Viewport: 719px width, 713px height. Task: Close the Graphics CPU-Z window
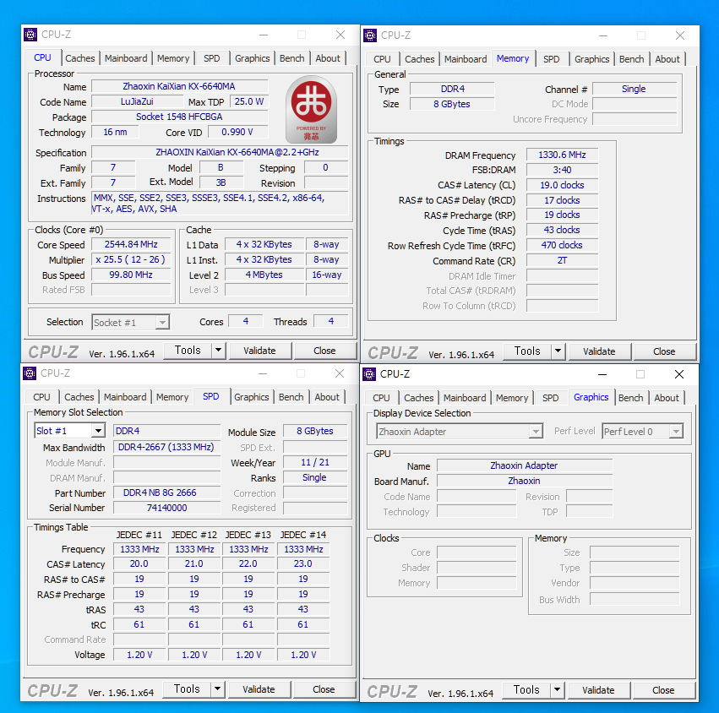click(679, 374)
